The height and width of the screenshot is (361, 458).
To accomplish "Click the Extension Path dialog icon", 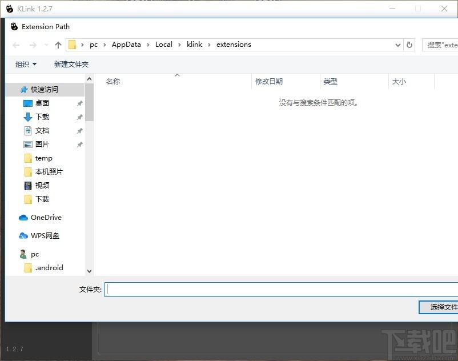I will coord(14,27).
